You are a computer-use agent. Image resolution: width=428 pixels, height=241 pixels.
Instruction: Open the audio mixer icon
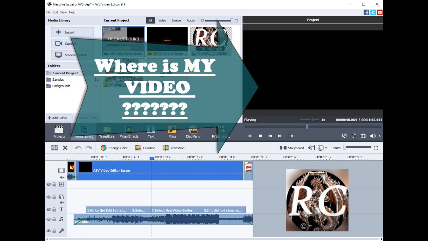312,148
